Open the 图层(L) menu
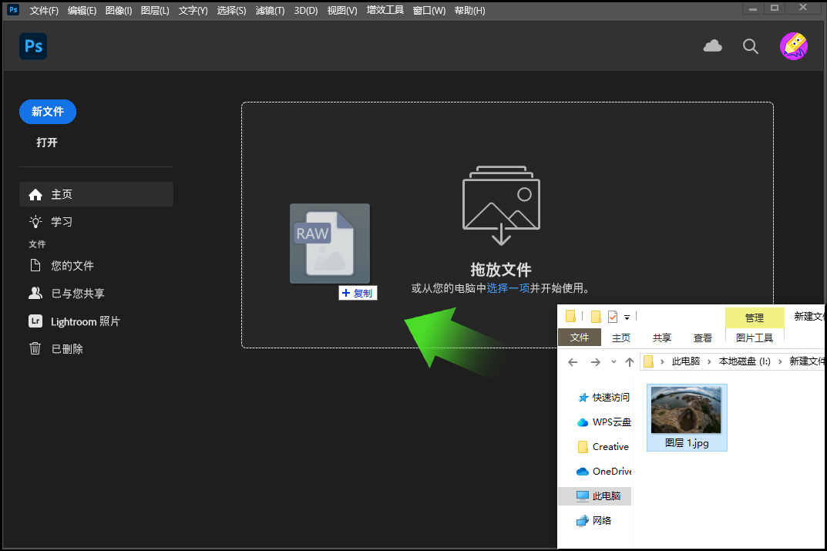 [155, 11]
